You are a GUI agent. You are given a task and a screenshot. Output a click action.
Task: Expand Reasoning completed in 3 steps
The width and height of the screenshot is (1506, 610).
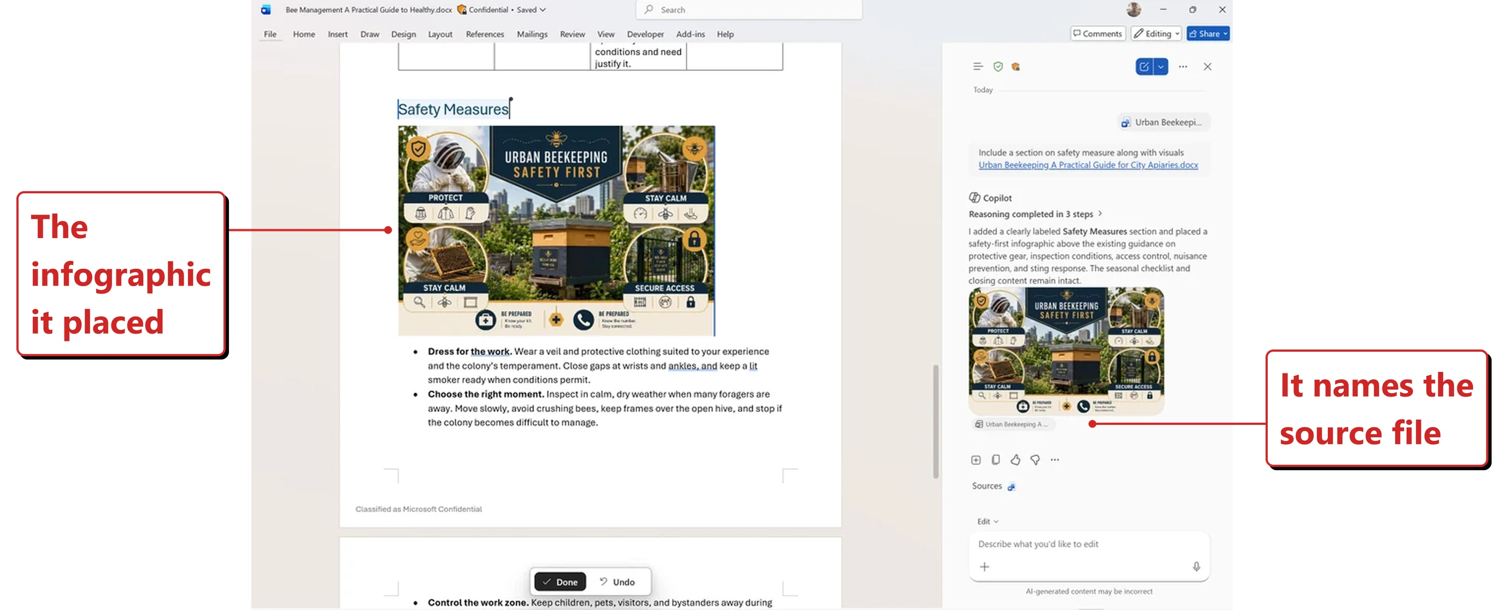1035,214
